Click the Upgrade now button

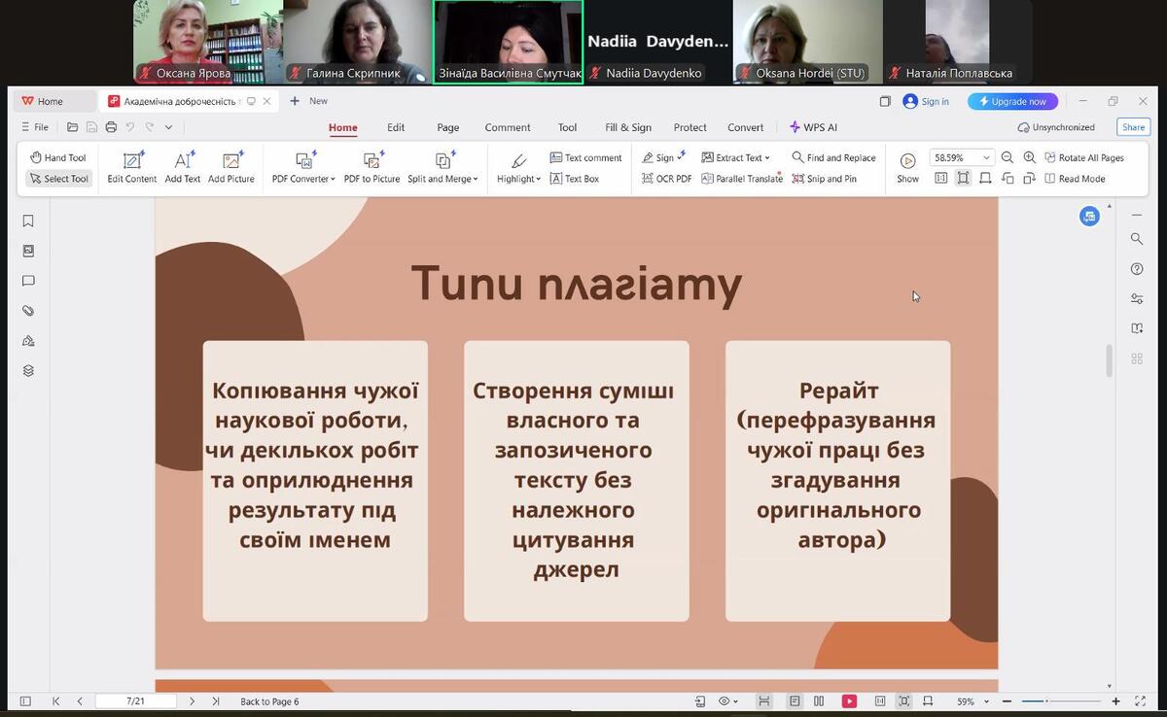[x=1012, y=101]
